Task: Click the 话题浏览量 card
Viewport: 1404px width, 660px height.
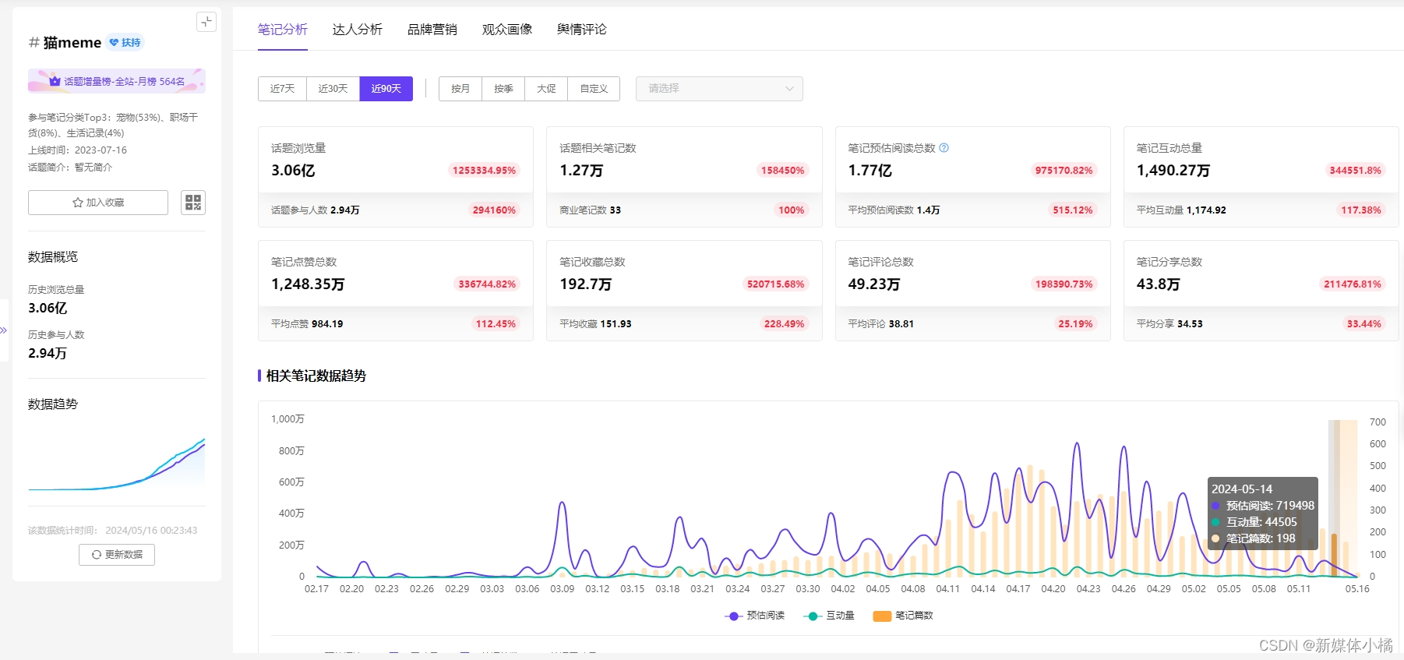Action: coord(396,177)
